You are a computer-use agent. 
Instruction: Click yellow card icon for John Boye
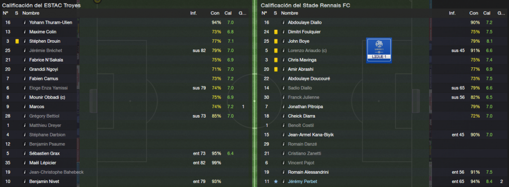pos(275,41)
